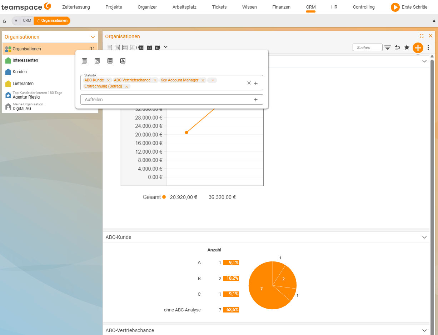This screenshot has width=438, height=335.
Task: Click the orange Organisationen breadcrumb
Action: tap(52, 21)
